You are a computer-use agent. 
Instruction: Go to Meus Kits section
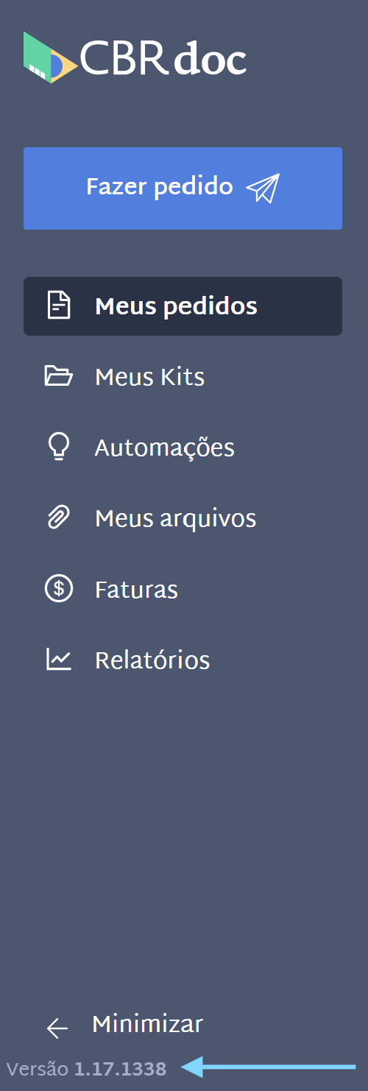click(183, 377)
